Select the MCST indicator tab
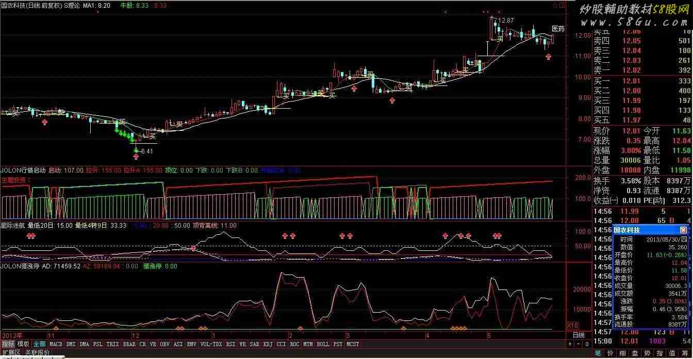Viewport: 693px width, 359px height. 353,344
